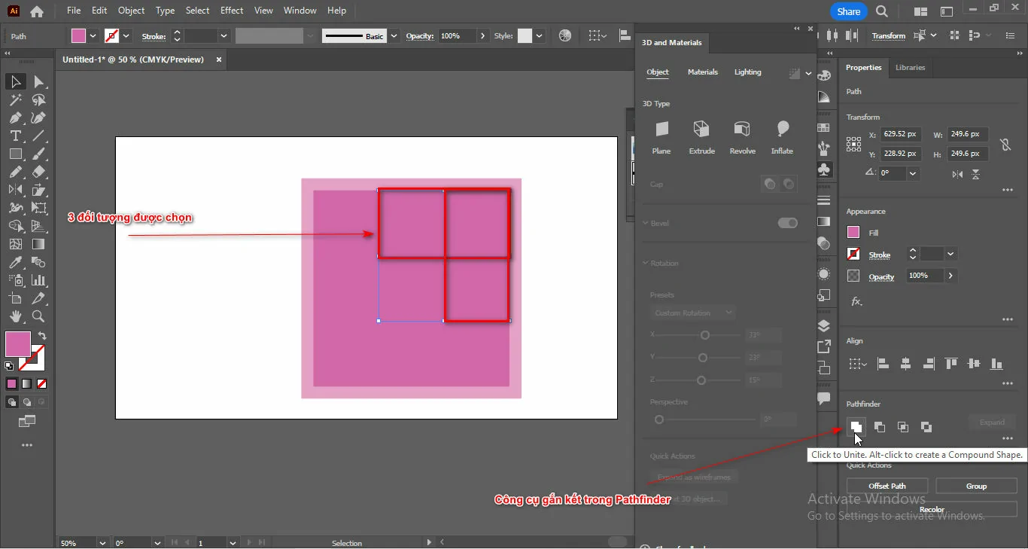Viewport: 1028px width, 549px height.
Task: Click the Unite icon in Pathfinder
Action: point(856,426)
